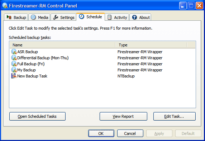The image size is (205, 141).
Task: Click the greyed-out Default button
Action: click(188, 133)
